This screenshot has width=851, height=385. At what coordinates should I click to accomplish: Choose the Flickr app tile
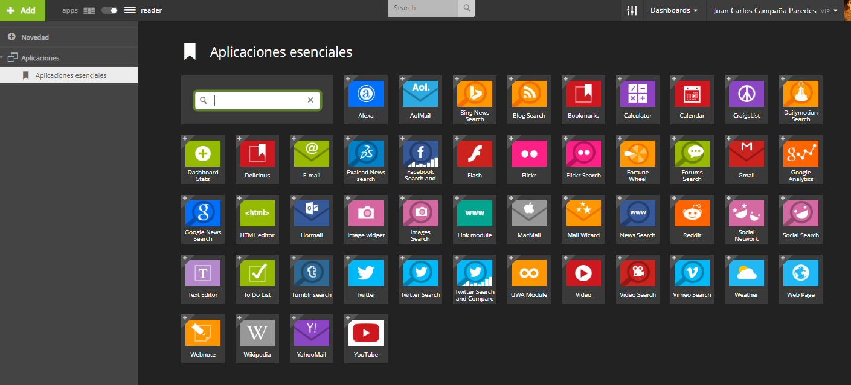click(529, 159)
